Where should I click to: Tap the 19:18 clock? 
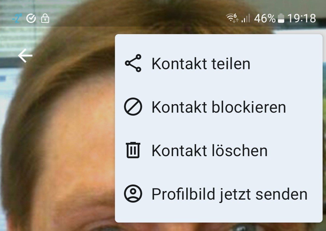point(302,18)
